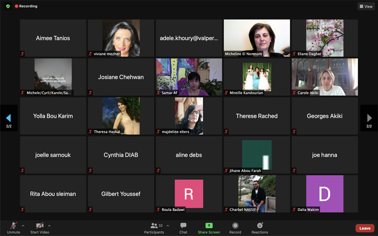Open the Reactions emoji picker

(260, 226)
